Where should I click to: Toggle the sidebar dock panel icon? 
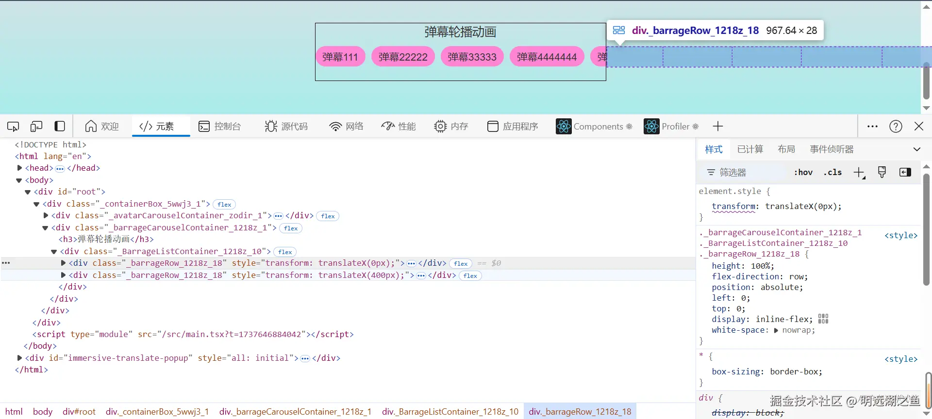60,127
